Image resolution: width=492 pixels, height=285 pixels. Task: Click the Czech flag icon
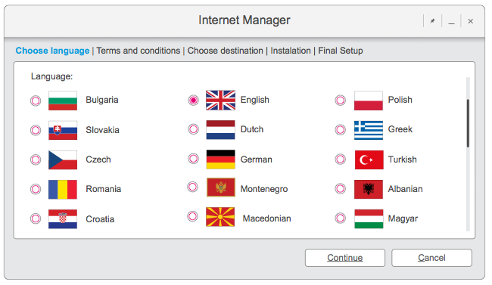click(63, 160)
